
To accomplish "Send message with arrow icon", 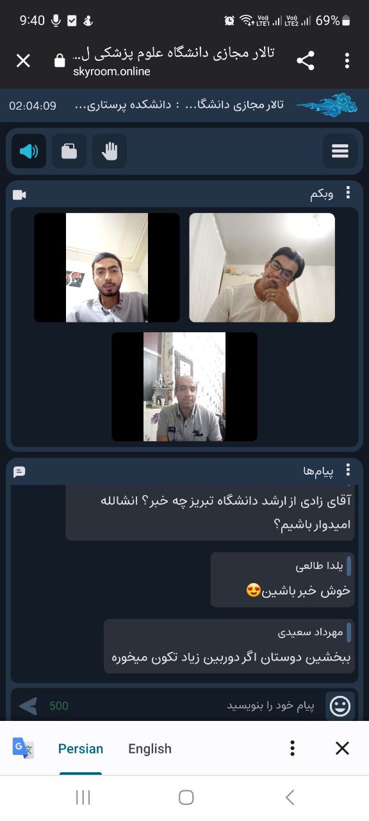I will tap(28, 706).
